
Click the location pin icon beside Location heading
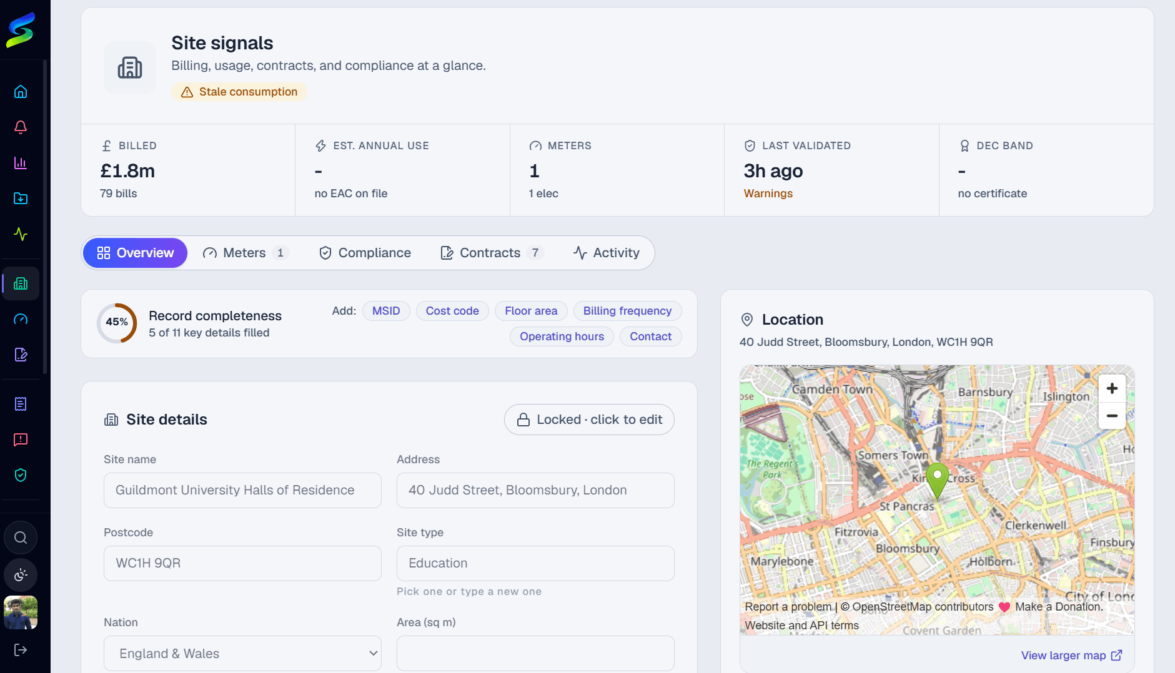(746, 320)
